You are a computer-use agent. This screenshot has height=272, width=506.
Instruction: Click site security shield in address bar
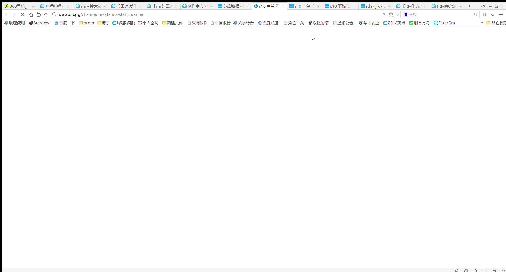(x=54, y=14)
